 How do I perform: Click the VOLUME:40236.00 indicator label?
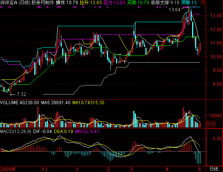coord(20,103)
